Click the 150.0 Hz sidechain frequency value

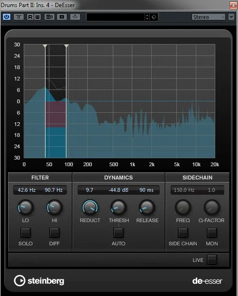click(x=184, y=190)
